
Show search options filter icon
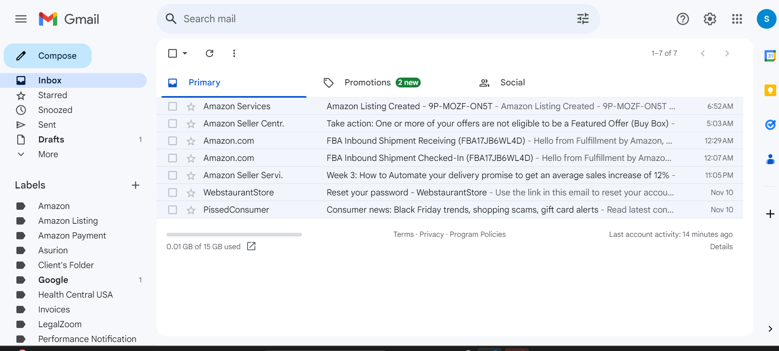tap(583, 19)
